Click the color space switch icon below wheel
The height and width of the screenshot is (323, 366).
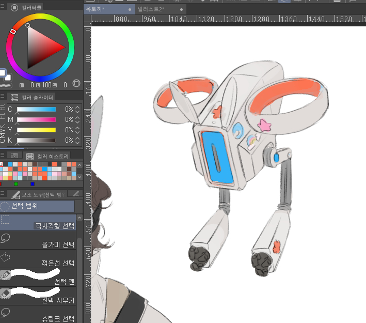[x=76, y=84]
